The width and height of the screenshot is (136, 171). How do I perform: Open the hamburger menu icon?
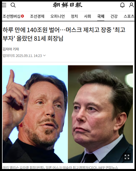coord(4,5)
